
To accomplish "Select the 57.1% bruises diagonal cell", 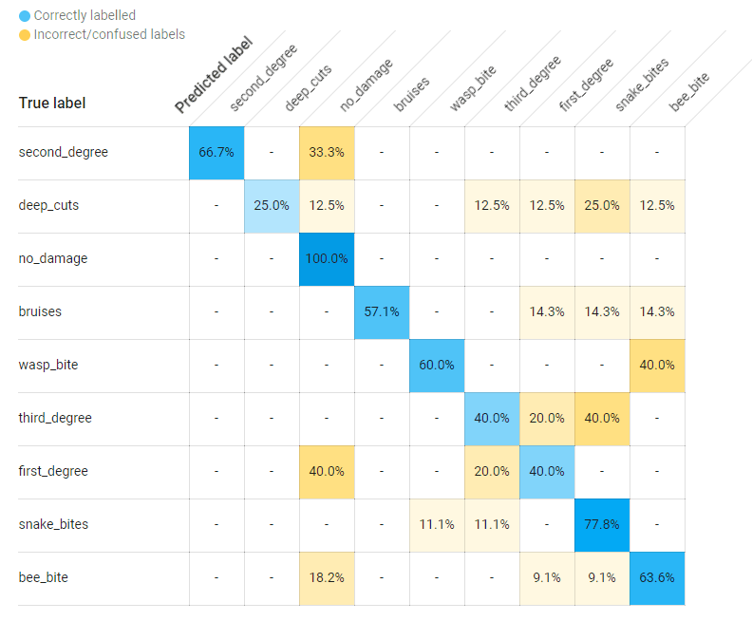I will (382, 311).
